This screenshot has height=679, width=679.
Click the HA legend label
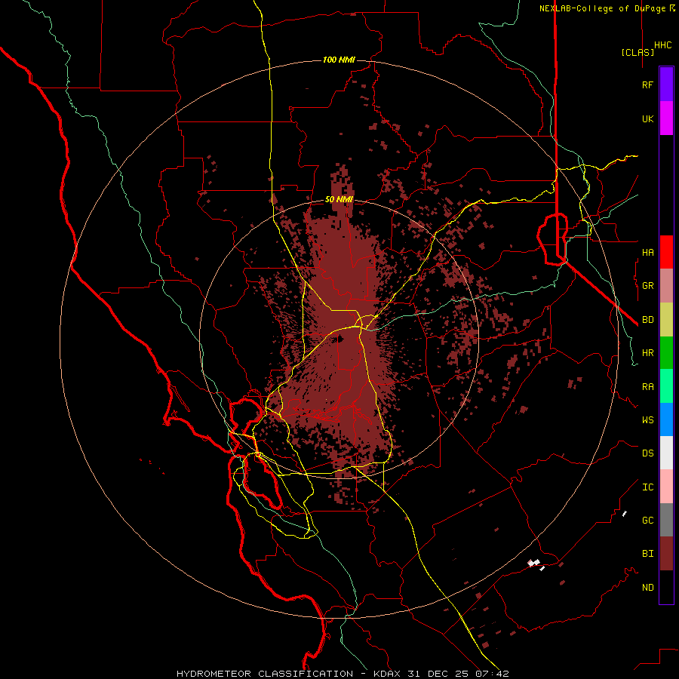pos(647,252)
